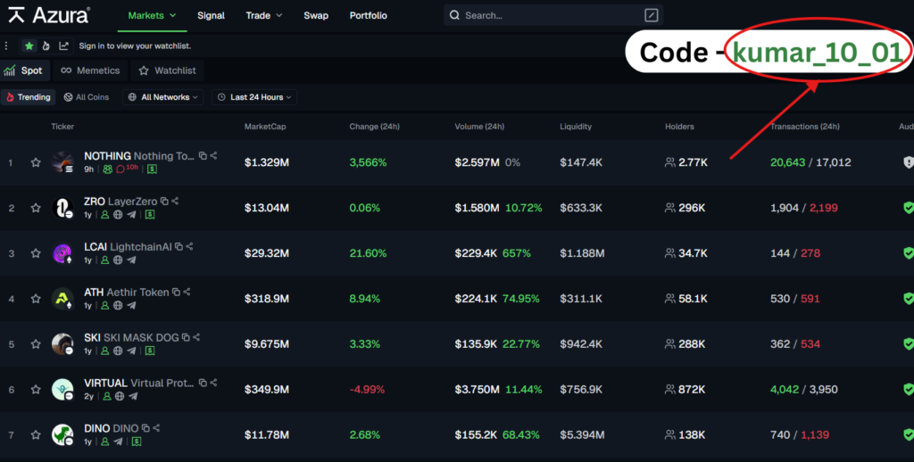This screenshot has height=462, width=914.
Task: Click the $349.9M market cap value
Action: coord(267,389)
